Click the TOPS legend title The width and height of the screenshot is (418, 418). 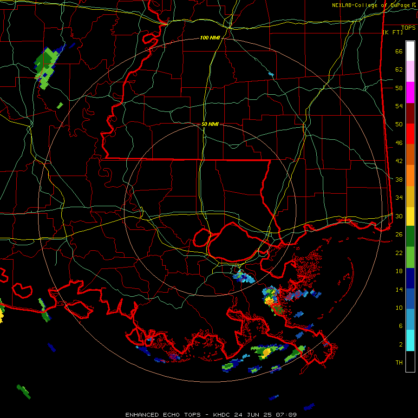[x=408, y=28]
